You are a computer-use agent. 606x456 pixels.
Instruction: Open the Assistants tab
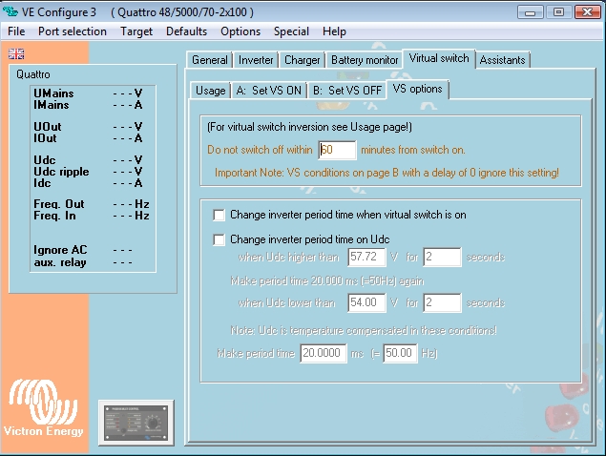[502, 60]
